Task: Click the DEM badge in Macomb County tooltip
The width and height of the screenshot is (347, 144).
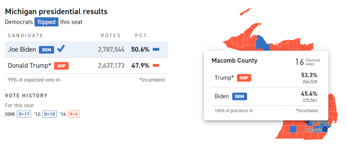Action: tap(239, 96)
